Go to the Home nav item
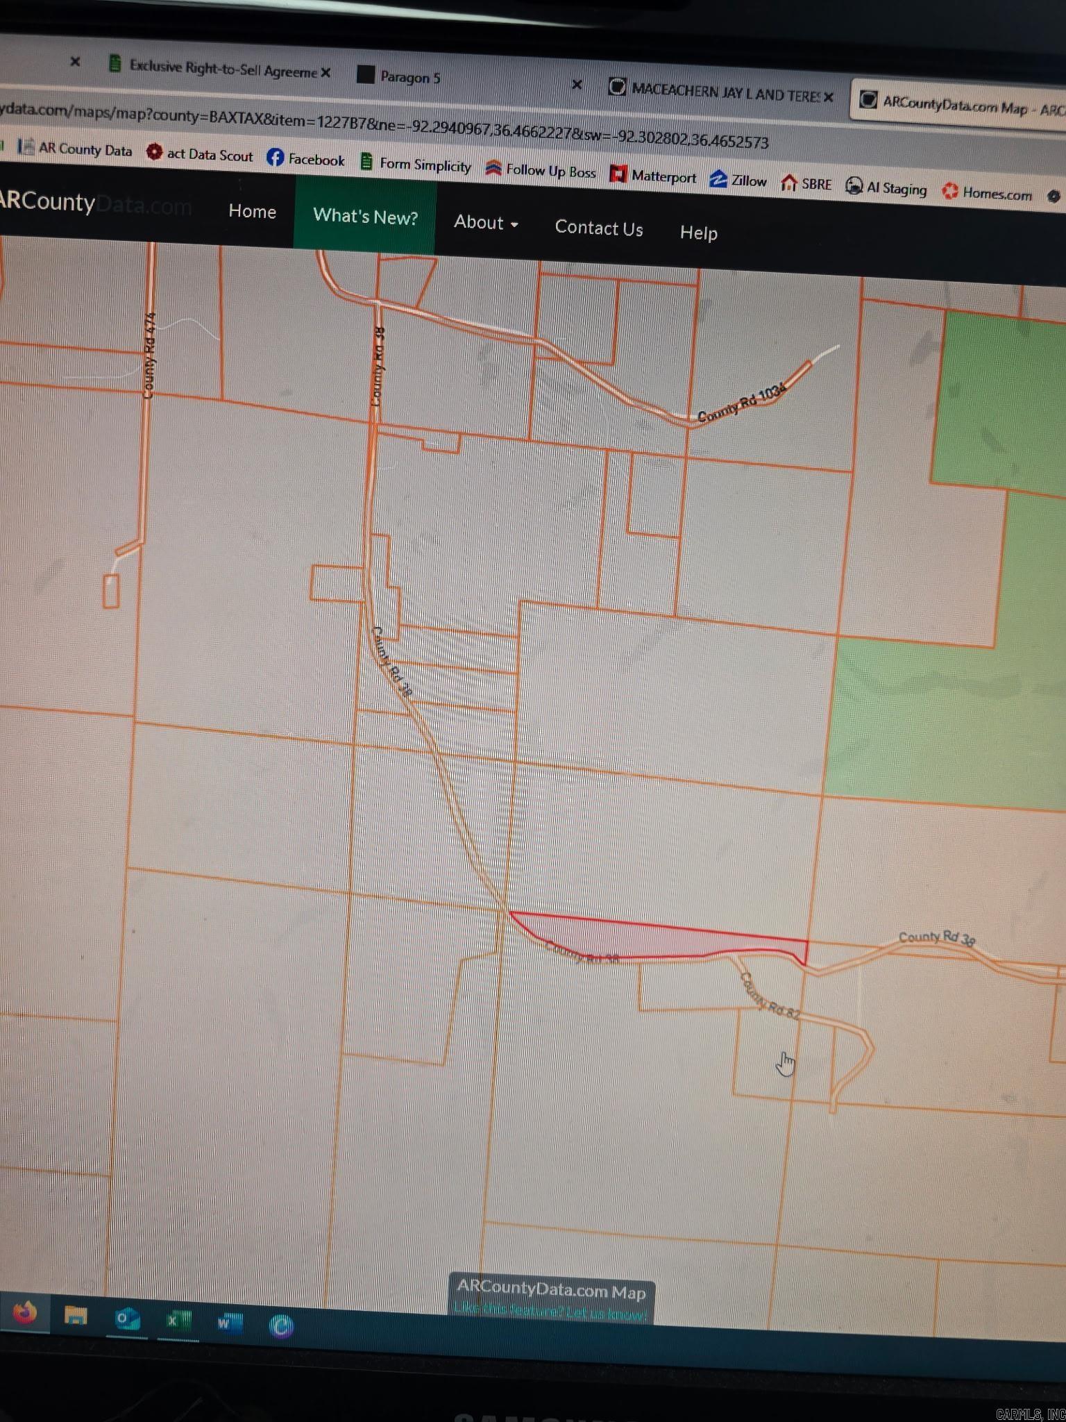 tap(253, 211)
